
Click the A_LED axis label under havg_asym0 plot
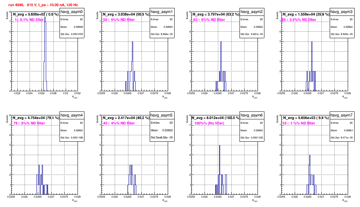pyautogui.click(x=75, y=97)
